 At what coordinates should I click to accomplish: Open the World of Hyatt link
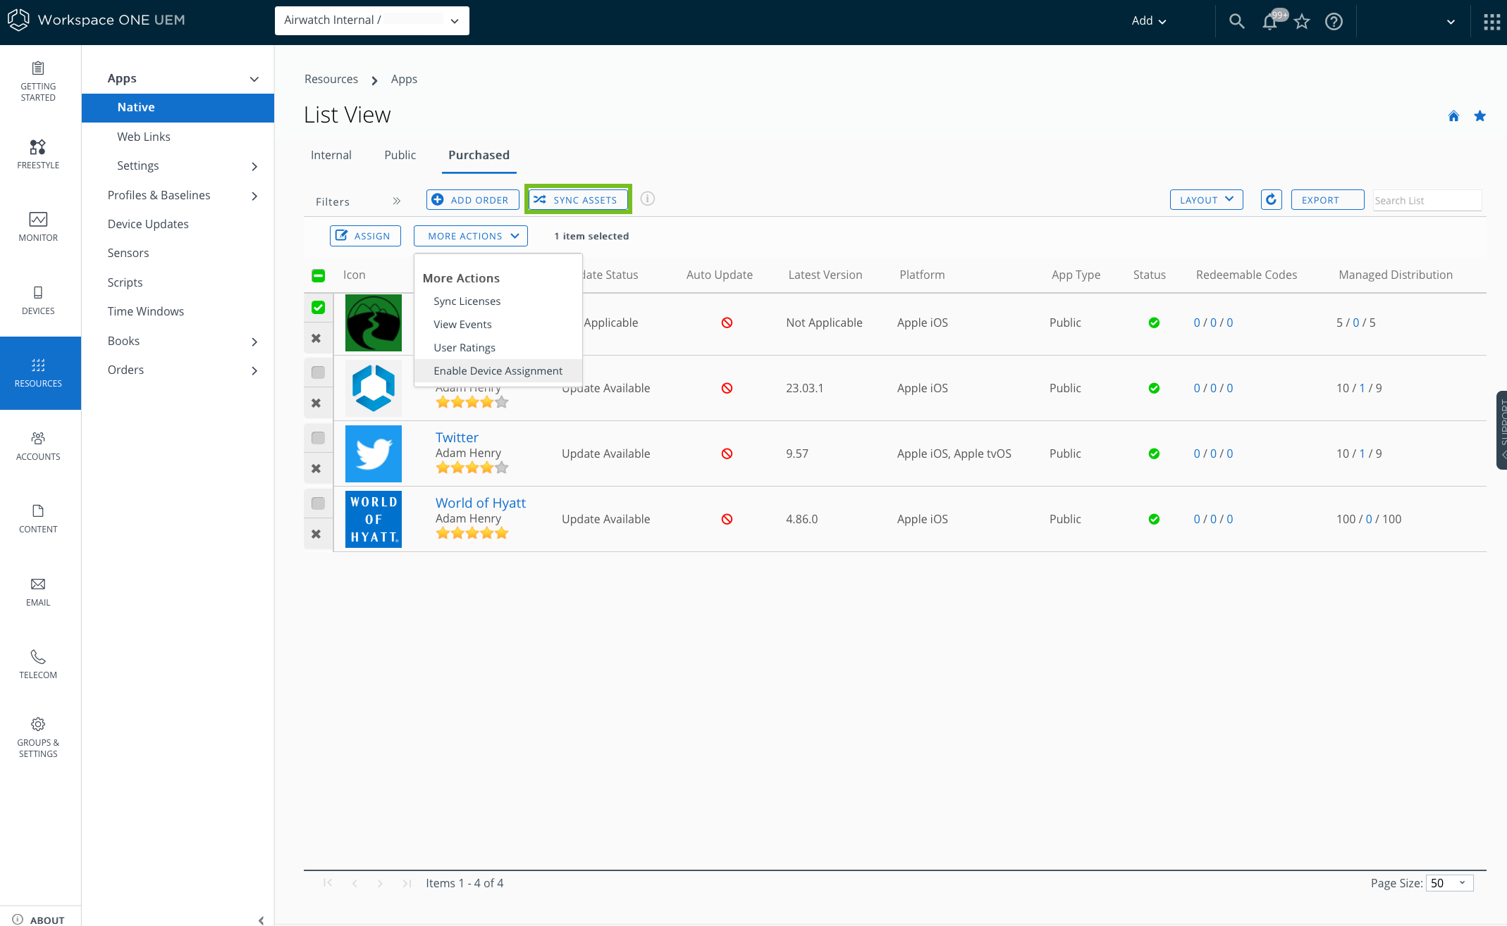[x=481, y=503]
